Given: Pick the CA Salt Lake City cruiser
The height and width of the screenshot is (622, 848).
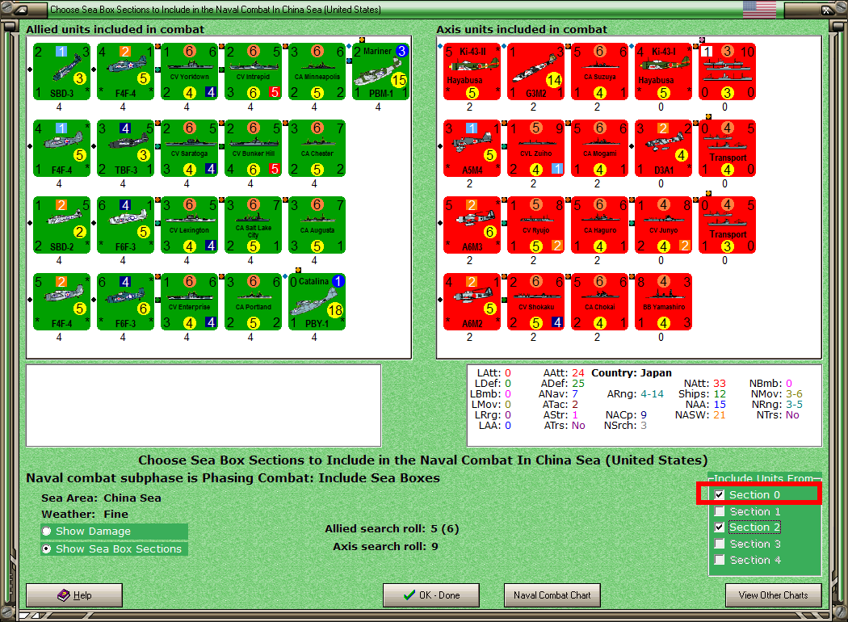Looking at the screenshot, I should 253,225.
